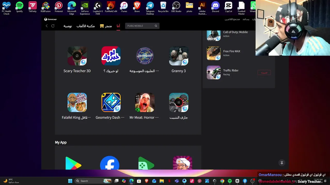The width and height of the screenshot is (330, 185).
Task: Select the Pinterest desktop shortcut
Action: pyautogui.click(x=59, y=7)
